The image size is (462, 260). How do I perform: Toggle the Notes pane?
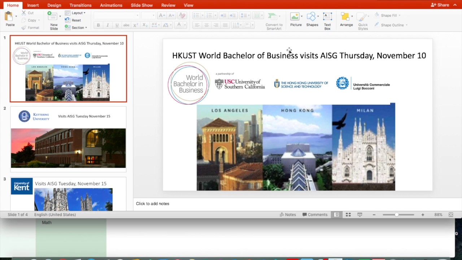tap(288, 214)
